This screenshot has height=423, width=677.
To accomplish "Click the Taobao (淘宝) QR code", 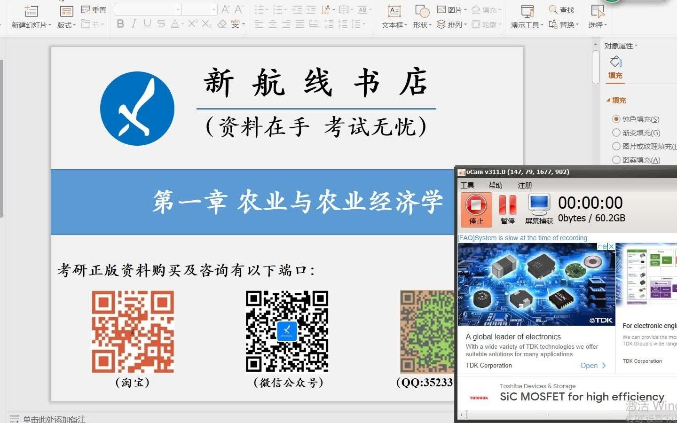I will (x=133, y=331).
